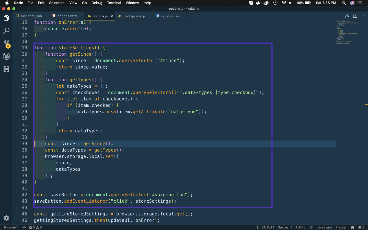Open the Search view in activity bar
This screenshot has width=368, height=230.
[x=6, y=31]
